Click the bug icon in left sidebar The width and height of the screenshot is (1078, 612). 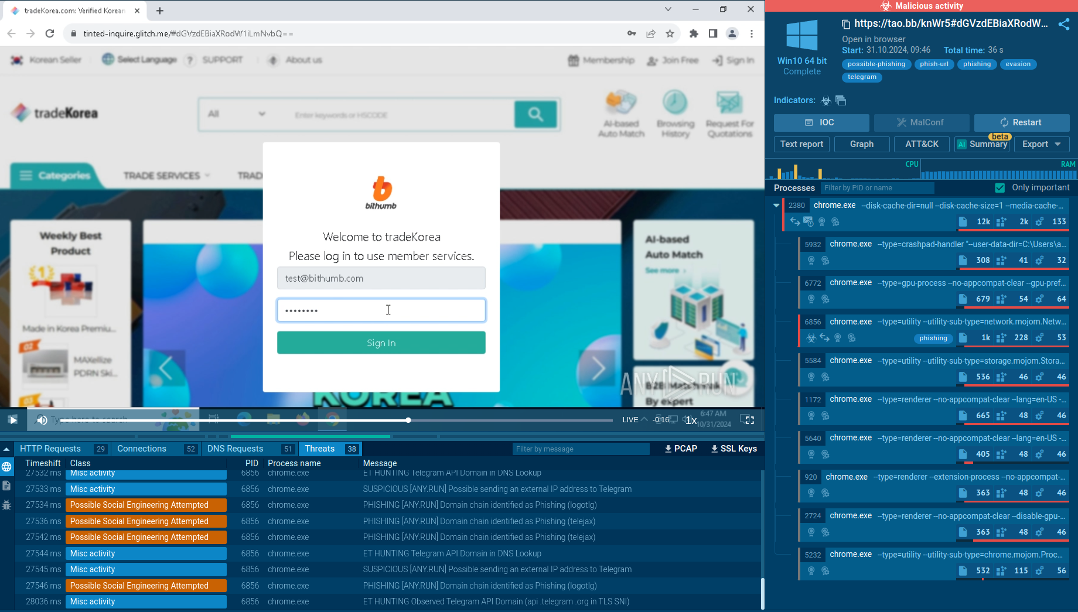tap(6, 505)
